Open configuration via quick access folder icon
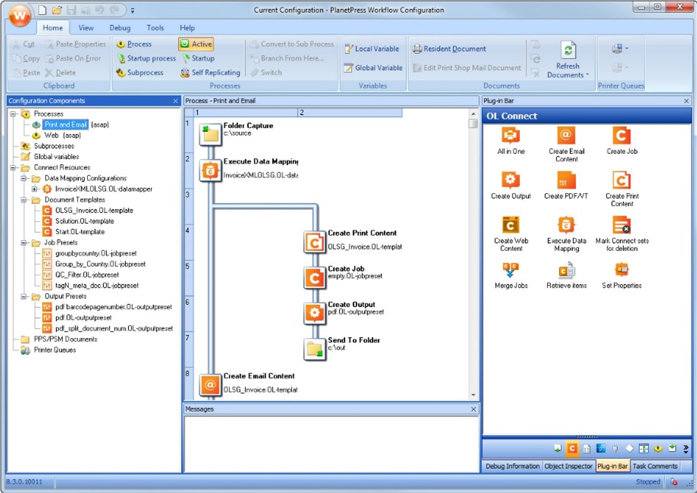Viewport: 697px width, 493px height. 57,10
